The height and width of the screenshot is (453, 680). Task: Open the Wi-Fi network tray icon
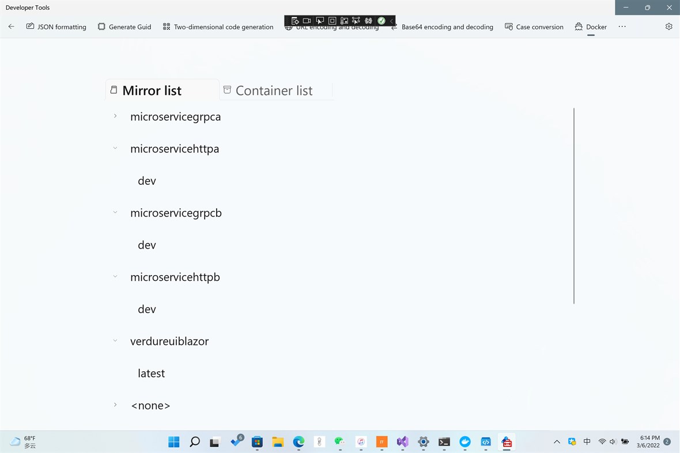[x=602, y=441]
